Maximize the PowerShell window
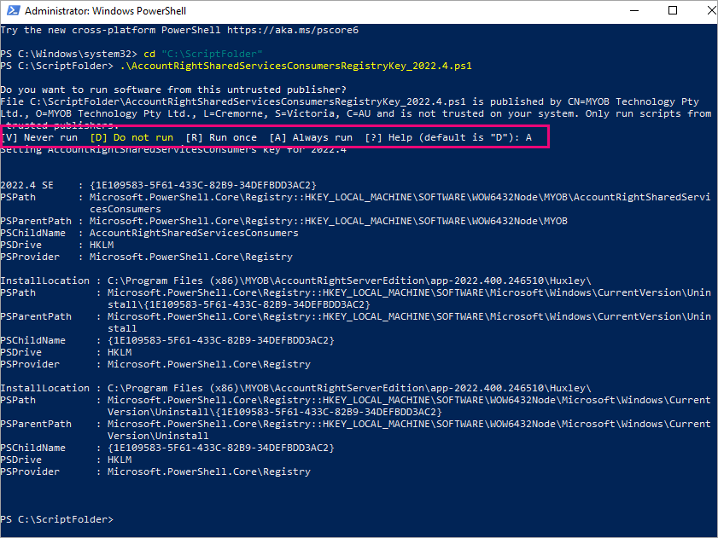 [673, 12]
